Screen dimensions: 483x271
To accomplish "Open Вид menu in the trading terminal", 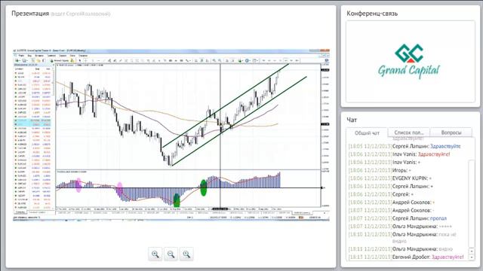I will (x=29, y=56).
